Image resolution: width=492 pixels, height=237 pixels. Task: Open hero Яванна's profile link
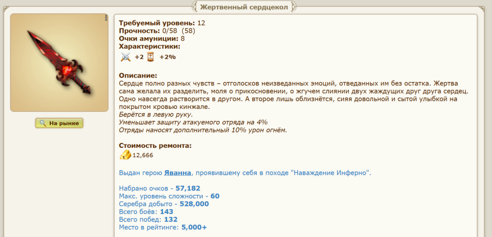coord(178,172)
